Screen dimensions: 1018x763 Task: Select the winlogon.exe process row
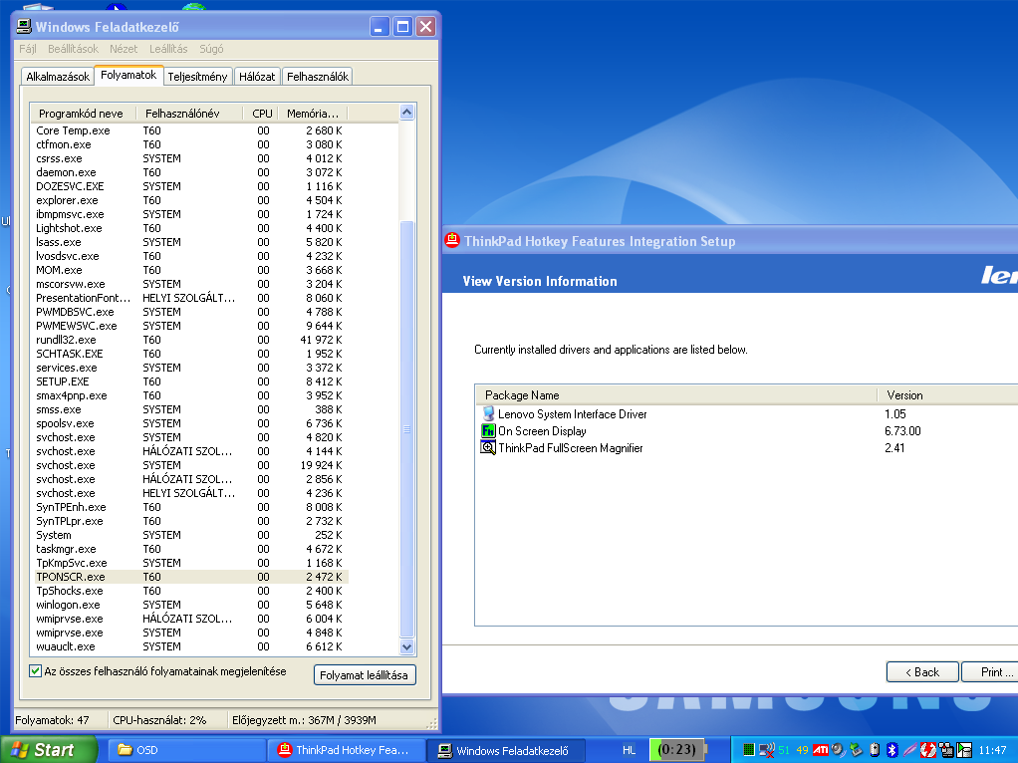tap(191, 605)
